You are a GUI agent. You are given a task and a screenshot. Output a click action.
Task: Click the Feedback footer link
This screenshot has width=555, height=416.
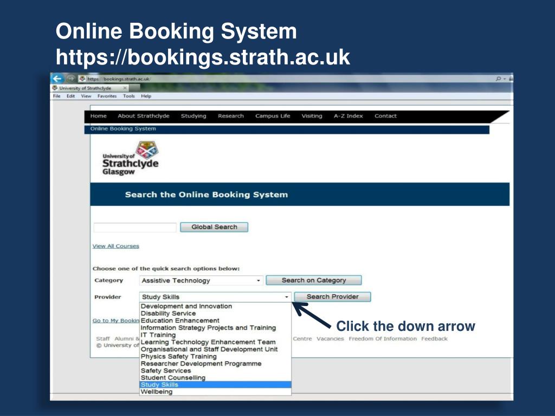point(434,339)
